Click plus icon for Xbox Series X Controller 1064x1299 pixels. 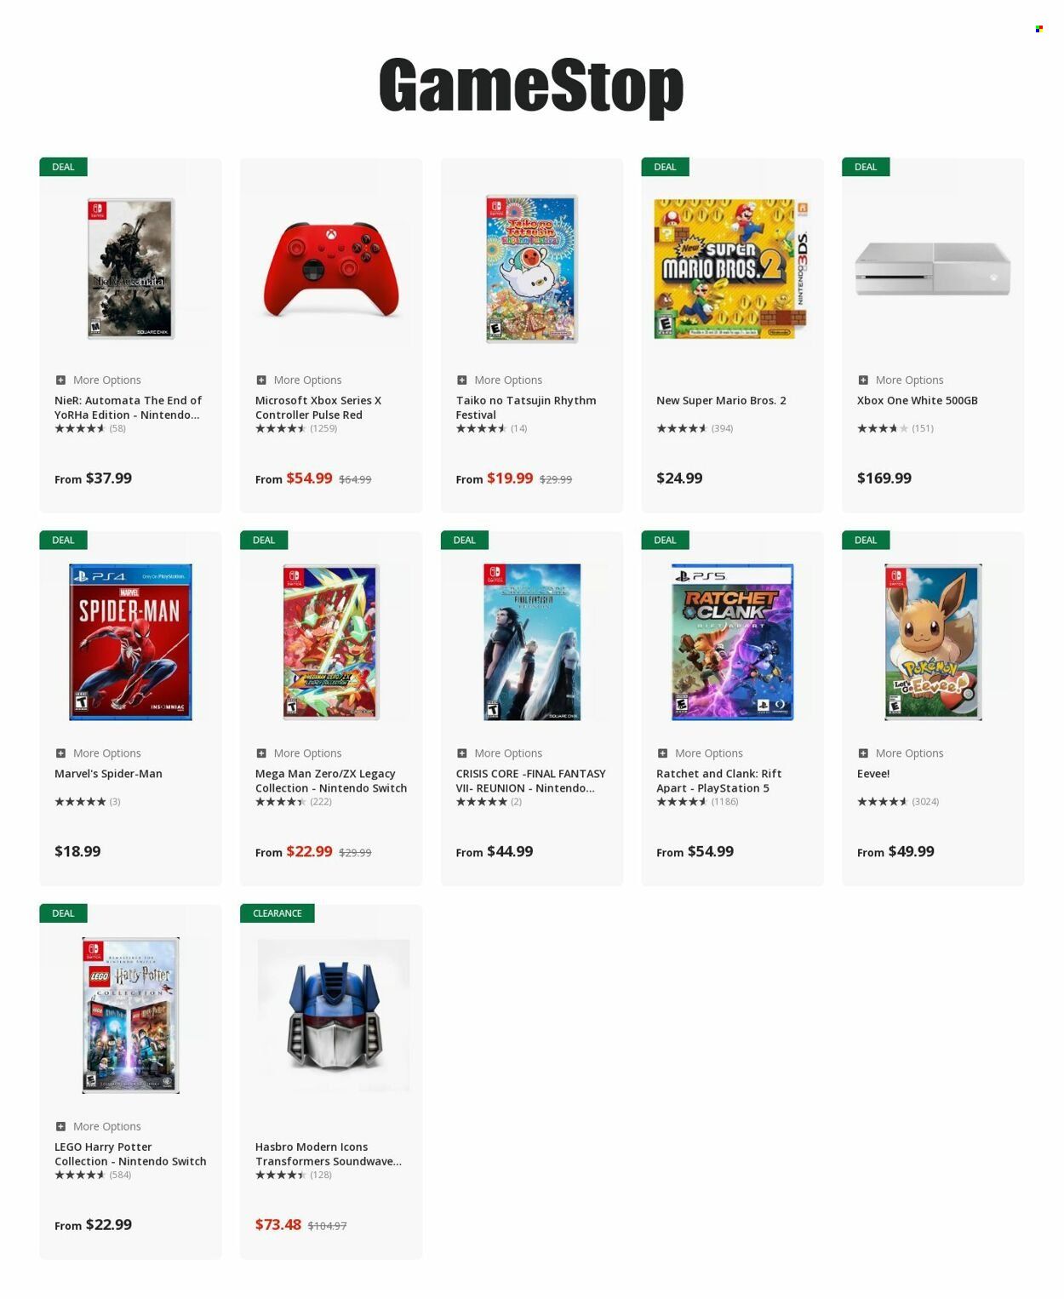pos(261,381)
